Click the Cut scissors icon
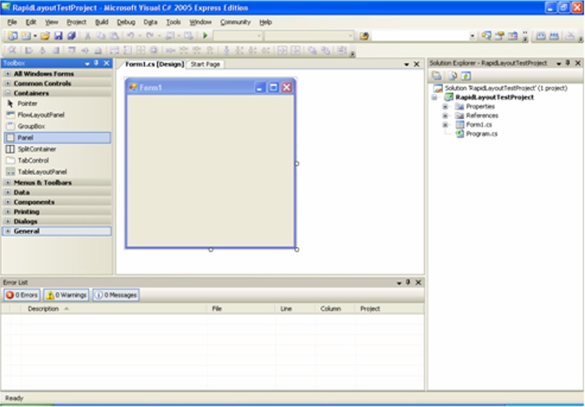 pos(88,36)
